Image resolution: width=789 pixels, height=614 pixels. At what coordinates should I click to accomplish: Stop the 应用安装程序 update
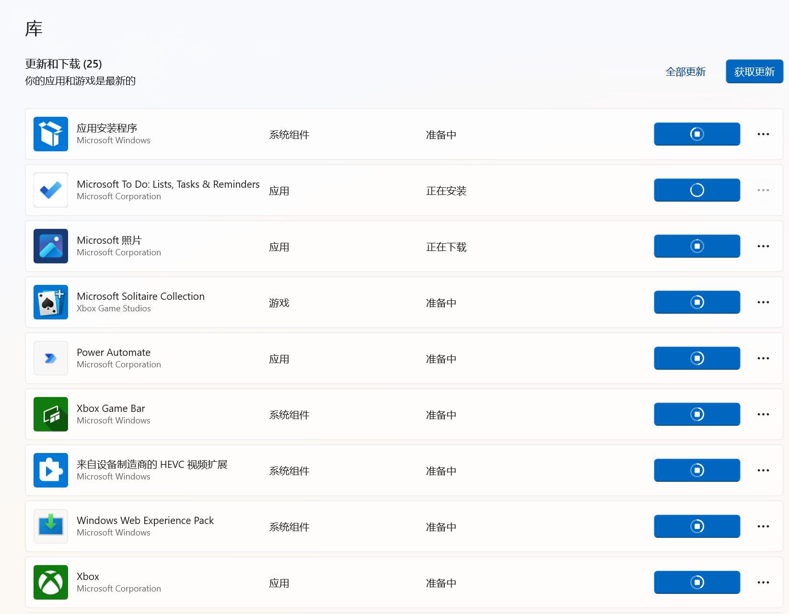(x=697, y=134)
